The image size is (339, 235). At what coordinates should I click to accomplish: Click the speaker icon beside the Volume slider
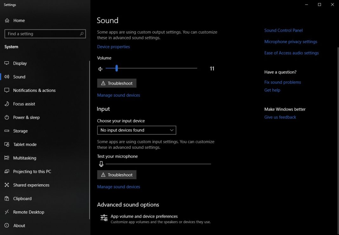[x=100, y=68]
